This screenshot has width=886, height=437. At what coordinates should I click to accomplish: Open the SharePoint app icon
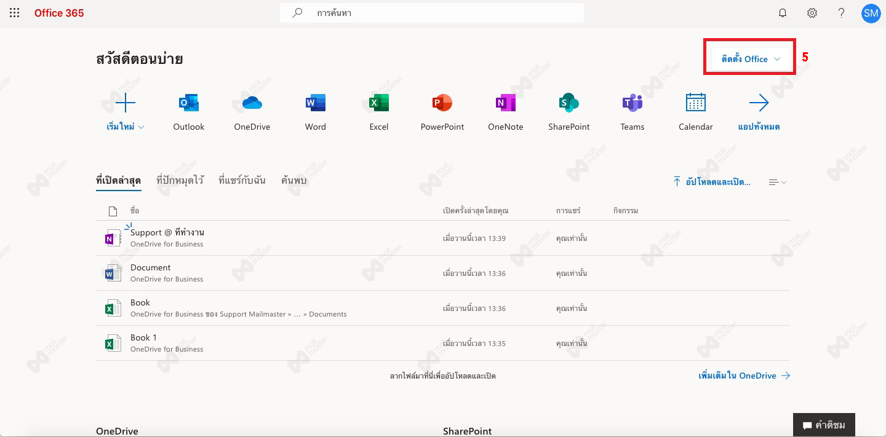(x=569, y=103)
